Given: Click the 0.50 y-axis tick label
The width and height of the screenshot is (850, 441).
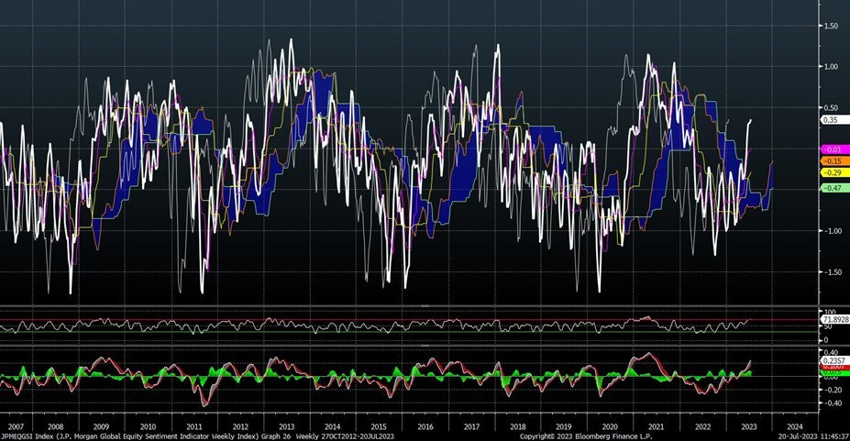Looking at the screenshot, I should [x=831, y=108].
